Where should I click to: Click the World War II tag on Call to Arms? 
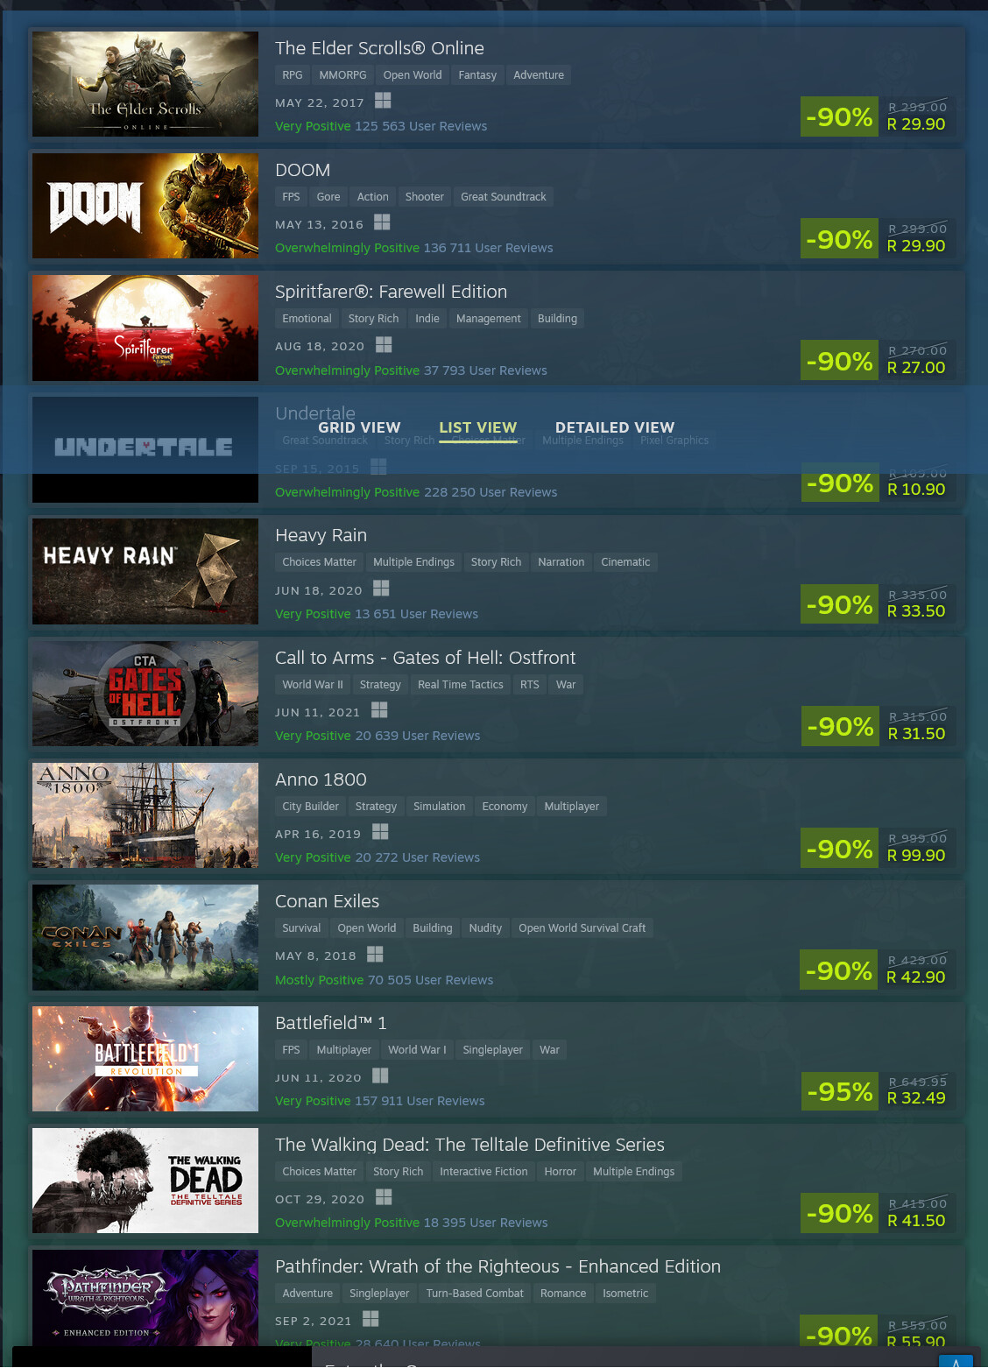pos(313,685)
